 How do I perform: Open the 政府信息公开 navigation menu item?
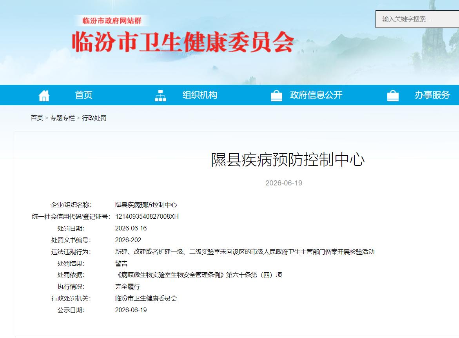coord(316,95)
